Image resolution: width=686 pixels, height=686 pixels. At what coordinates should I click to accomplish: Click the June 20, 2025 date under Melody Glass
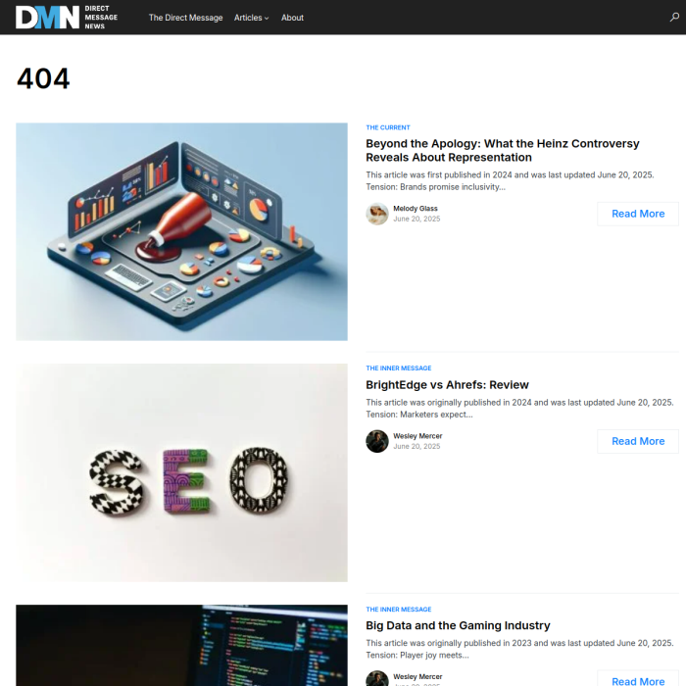pyautogui.click(x=416, y=219)
